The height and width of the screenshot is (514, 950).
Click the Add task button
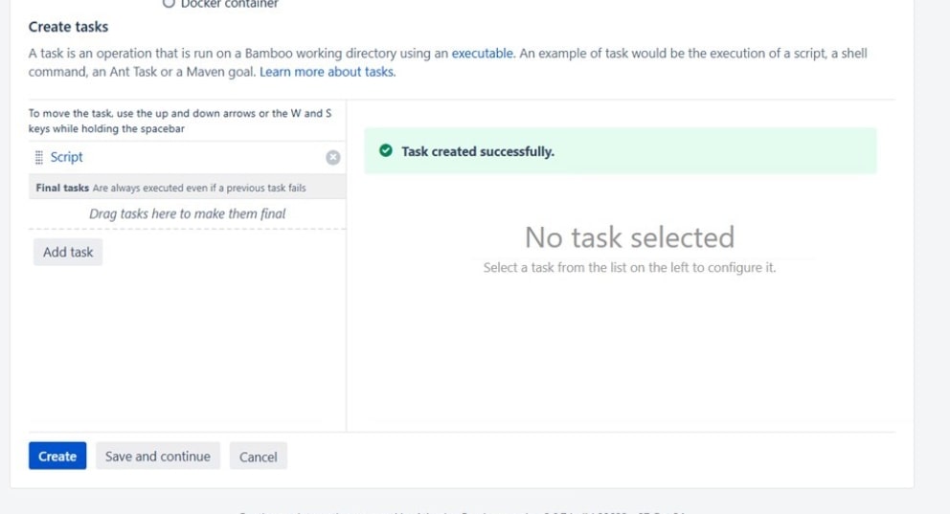pos(68,252)
